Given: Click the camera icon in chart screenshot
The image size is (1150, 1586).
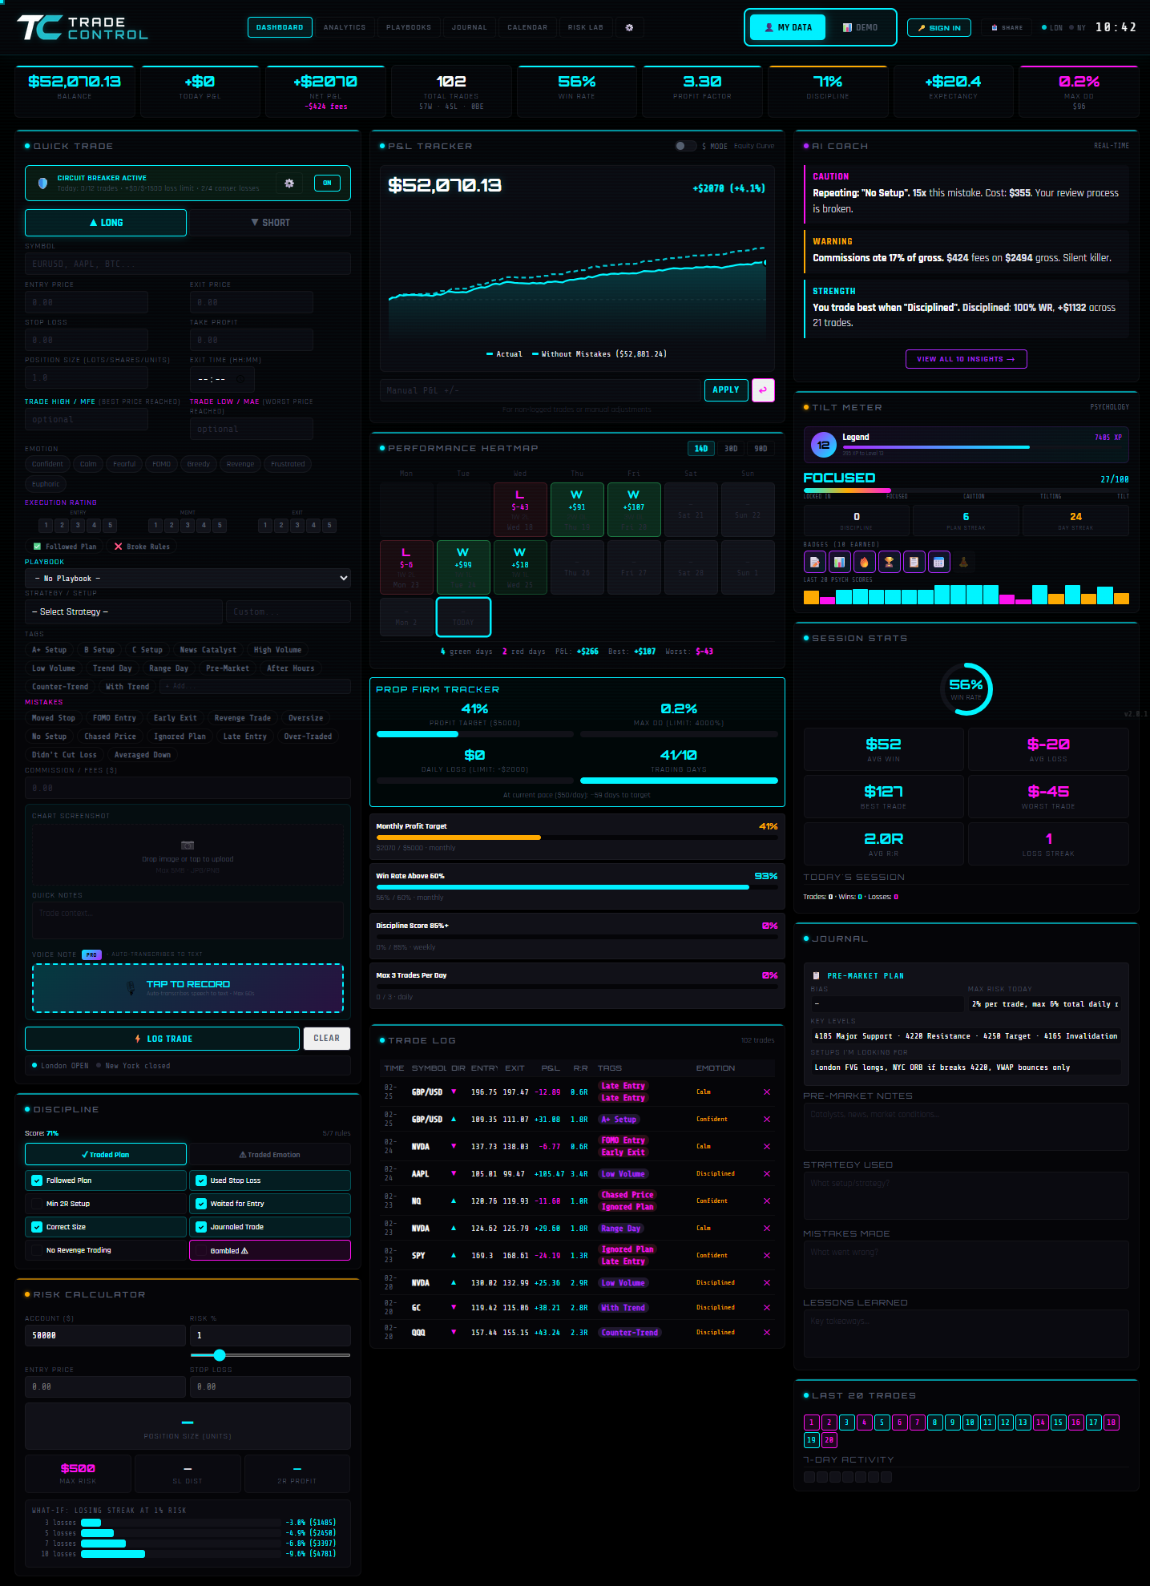Looking at the screenshot, I should pyautogui.click(x=188, y=845).
